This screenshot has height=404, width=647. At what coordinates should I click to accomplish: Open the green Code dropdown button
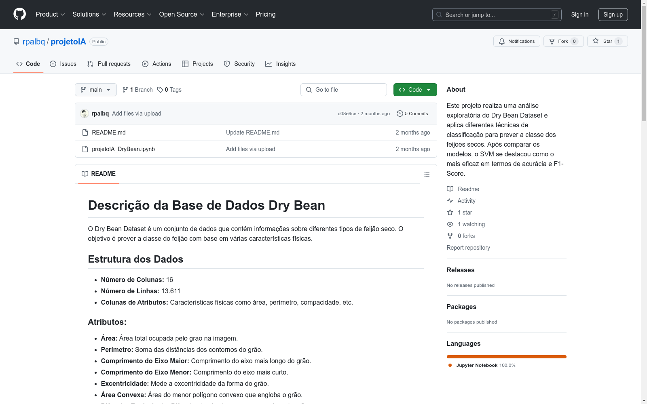415,90
